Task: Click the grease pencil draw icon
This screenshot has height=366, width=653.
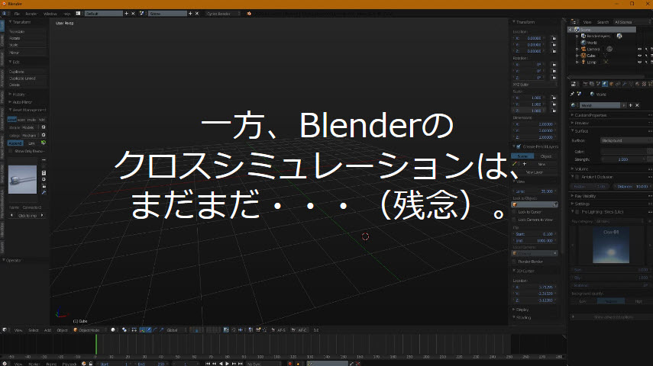Action: 515,164
